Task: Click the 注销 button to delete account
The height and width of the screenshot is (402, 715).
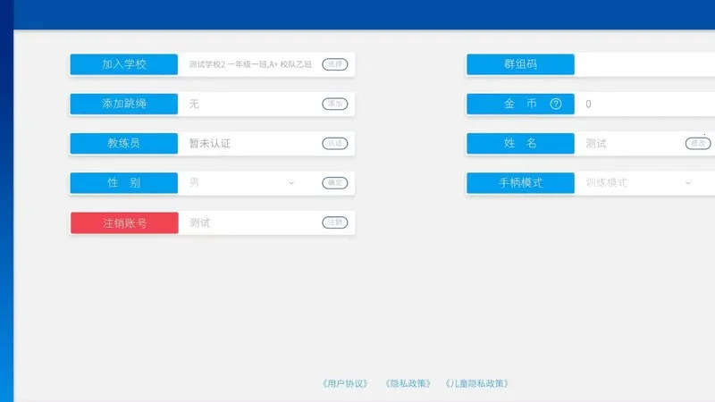Action: pos(334,222)
